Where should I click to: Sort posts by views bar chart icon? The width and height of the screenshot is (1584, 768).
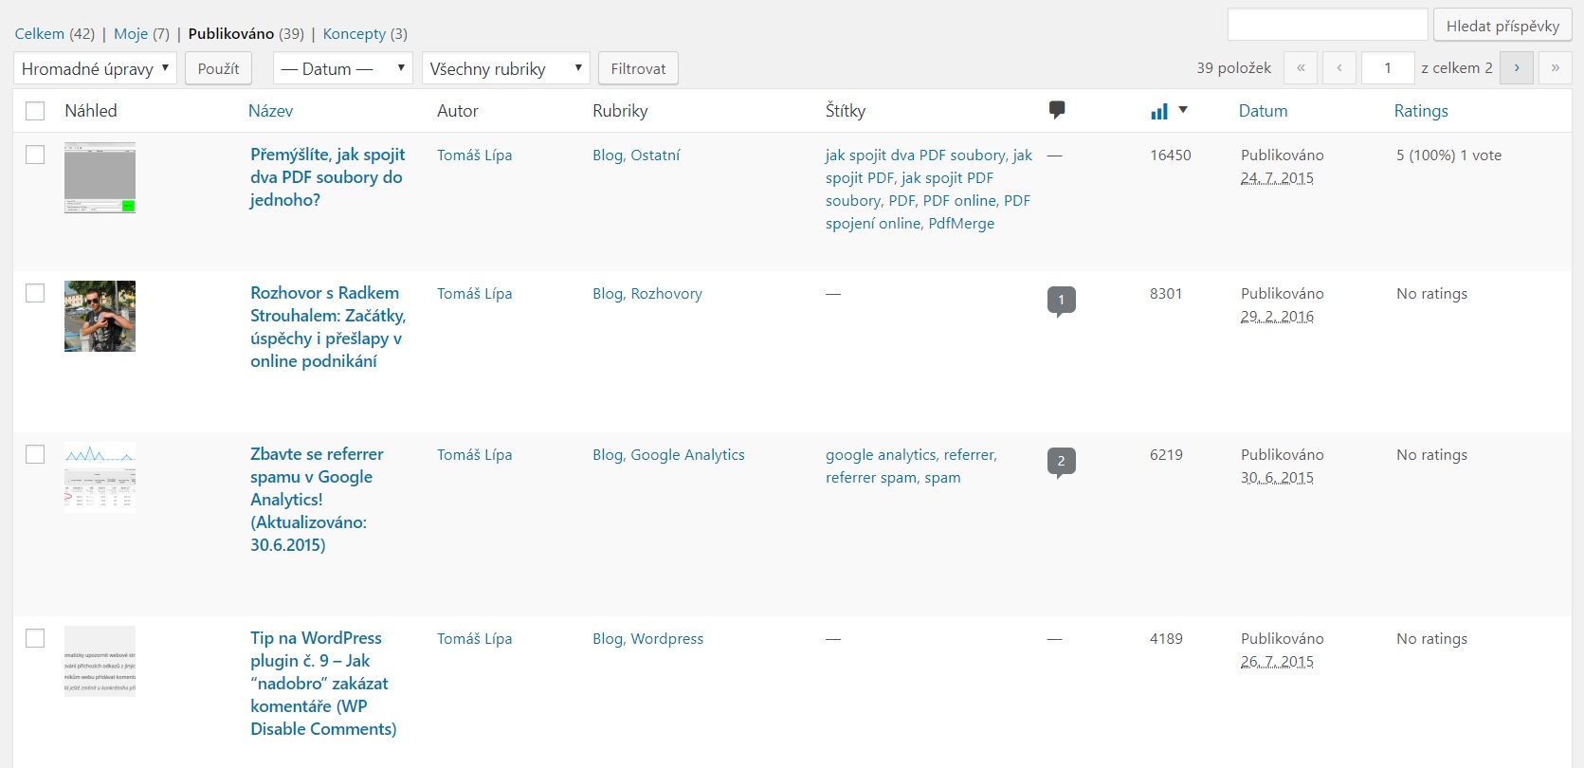[x=1159, y=111]
